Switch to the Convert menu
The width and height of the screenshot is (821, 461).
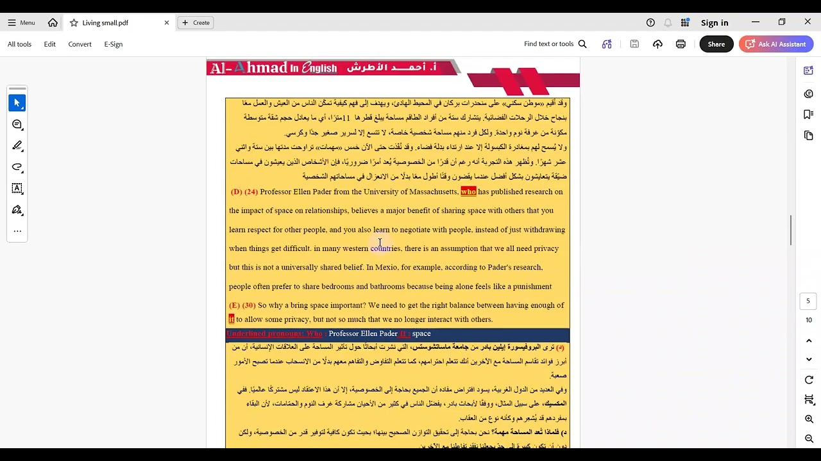(80, 44)
